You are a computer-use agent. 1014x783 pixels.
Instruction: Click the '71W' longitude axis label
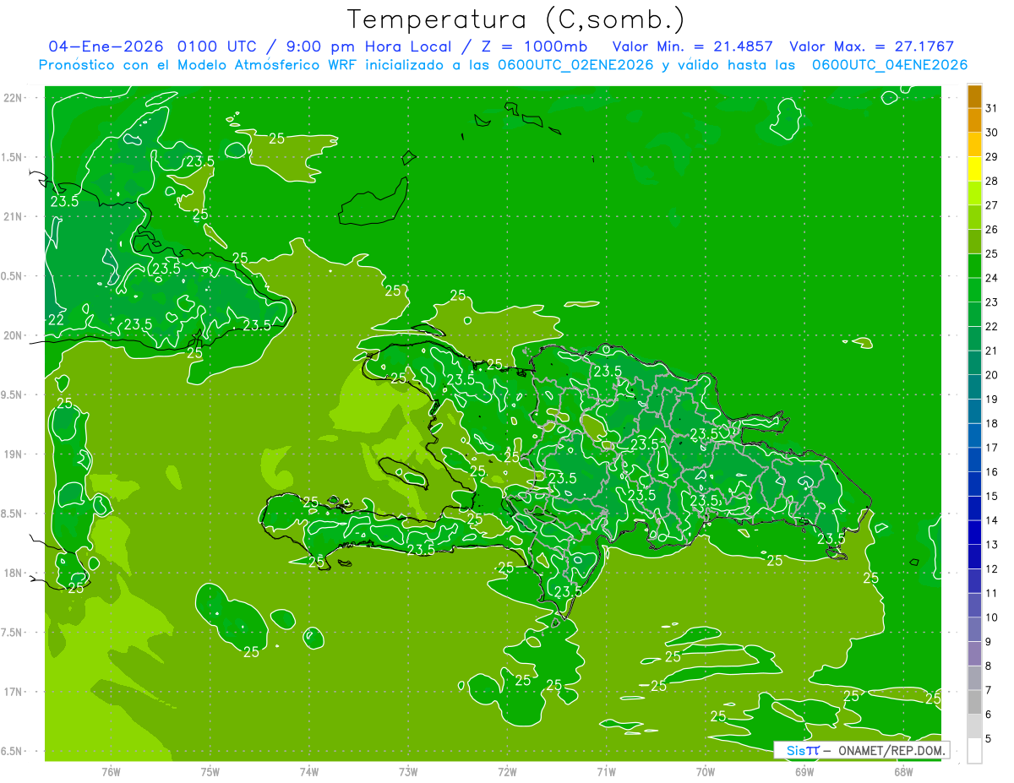tap(606, 771)
